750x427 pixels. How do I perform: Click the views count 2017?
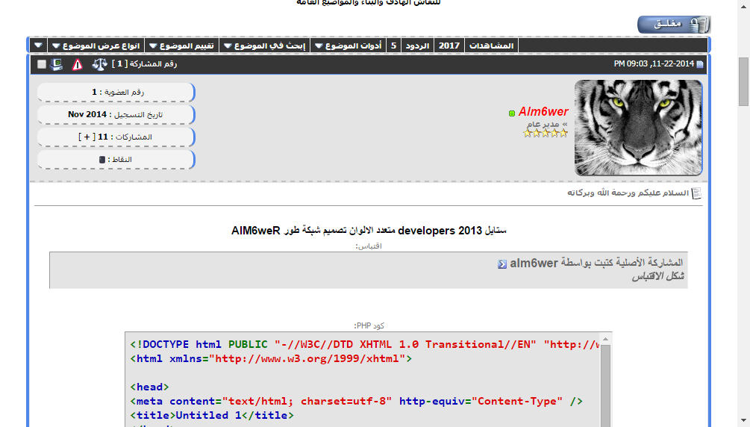[x=449, y=46]
